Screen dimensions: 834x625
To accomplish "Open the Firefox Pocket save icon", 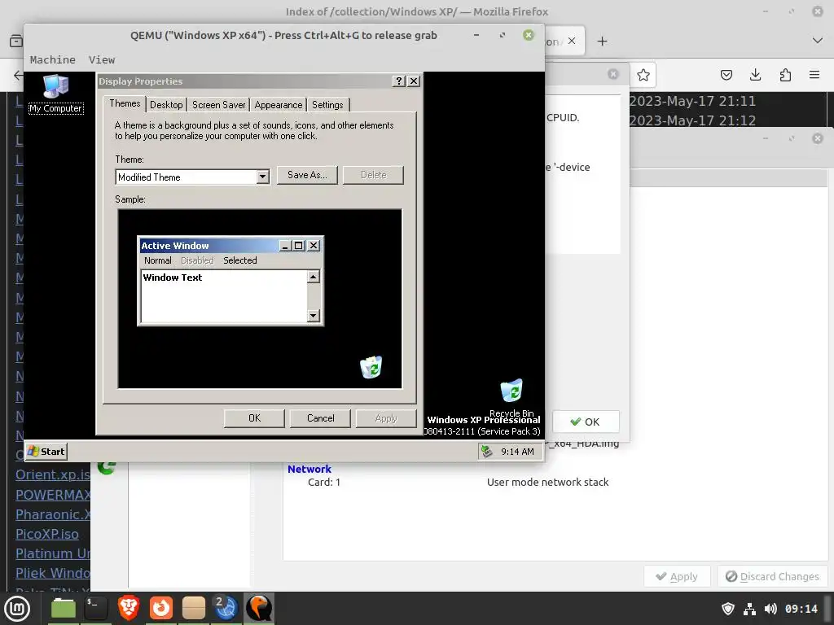I will [x=726, y=75].
